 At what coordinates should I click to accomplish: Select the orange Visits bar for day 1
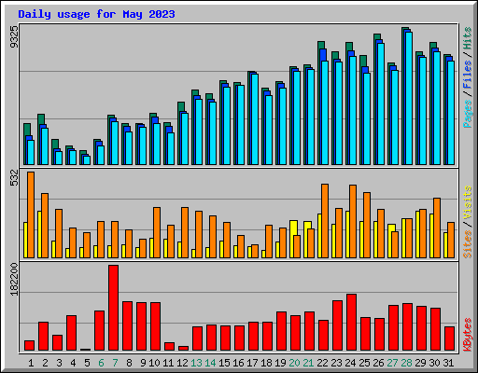(x=31, y=214)
